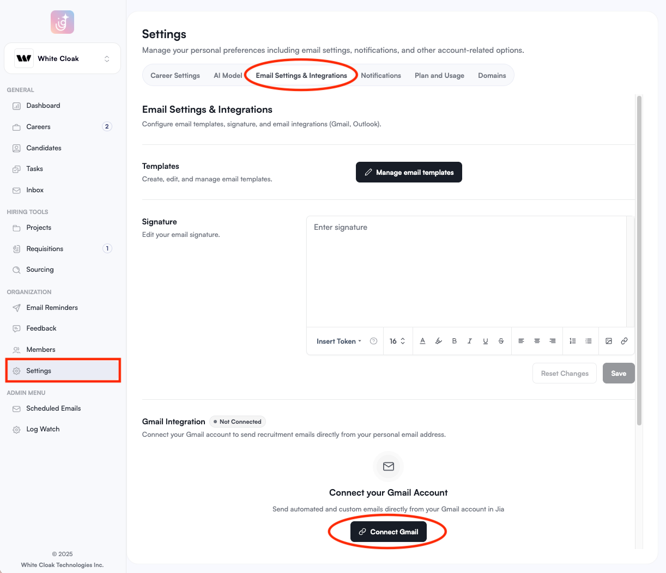The image size is (666, 573).
Task: Insert an image into the signature
Action: click(609, 341)
